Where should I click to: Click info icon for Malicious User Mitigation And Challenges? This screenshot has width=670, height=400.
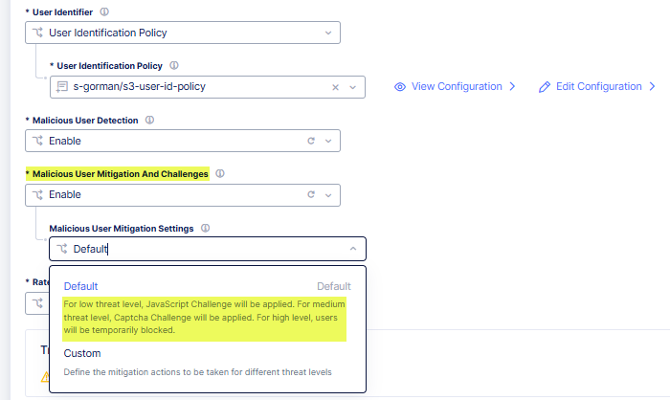pos(220,174)
